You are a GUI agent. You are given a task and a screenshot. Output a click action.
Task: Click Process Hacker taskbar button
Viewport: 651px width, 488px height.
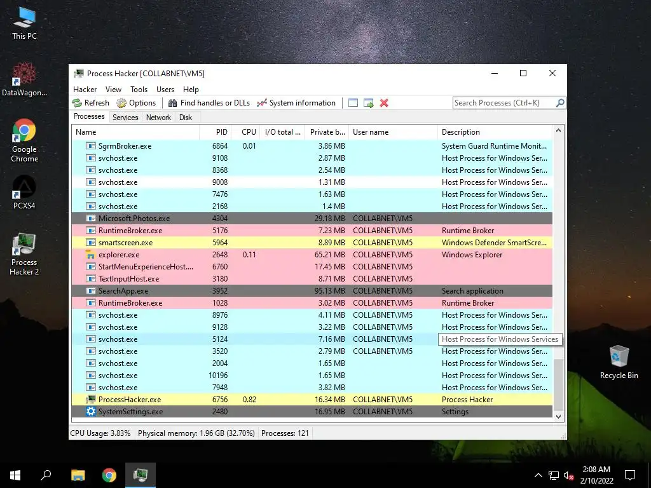point(140,475)
